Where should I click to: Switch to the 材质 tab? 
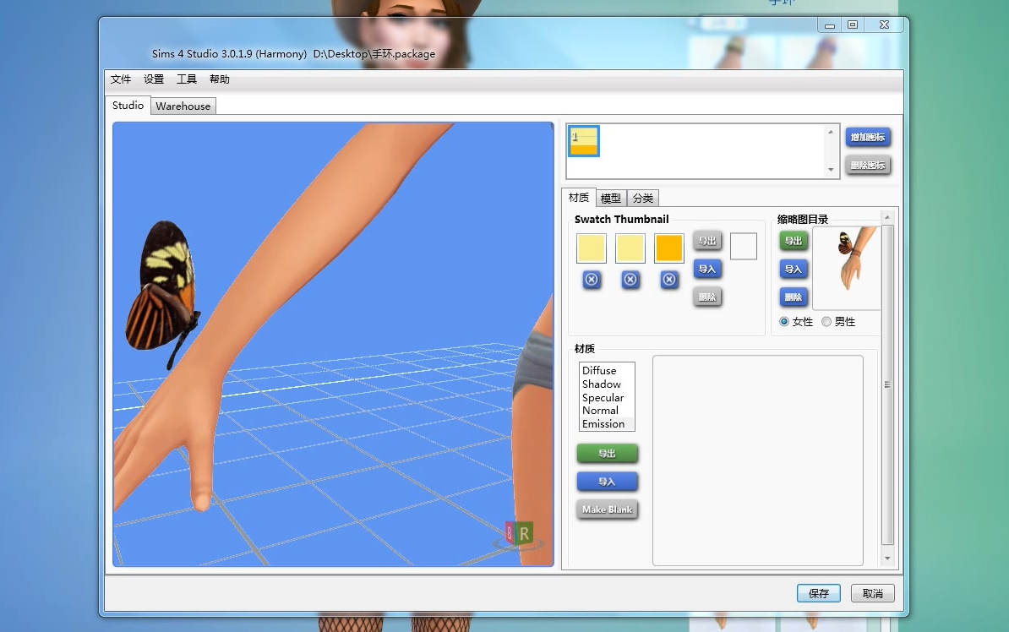[x=579, y=198]
